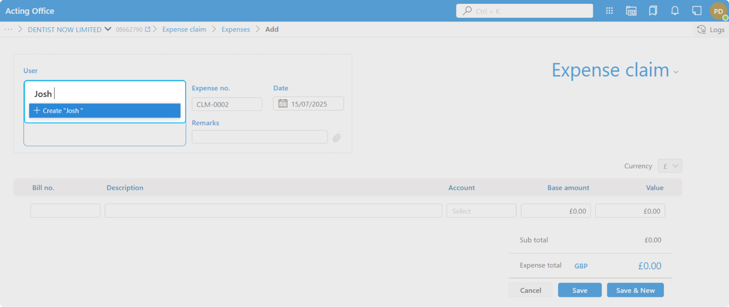
Task: Expand the DENTIST NOW LIMITED company dropdown
Action: 107,30
